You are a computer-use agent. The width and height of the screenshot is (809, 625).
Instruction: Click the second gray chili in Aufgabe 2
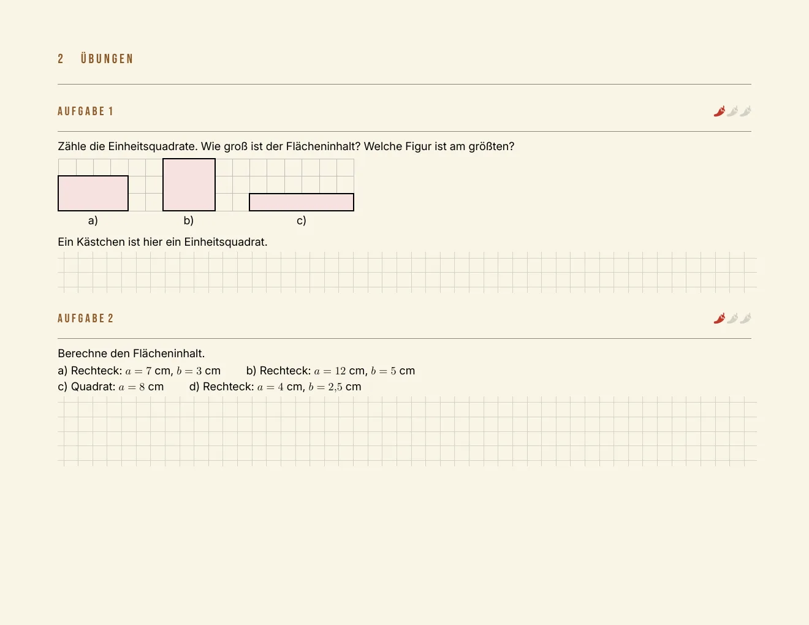click(x=732, y=318)
